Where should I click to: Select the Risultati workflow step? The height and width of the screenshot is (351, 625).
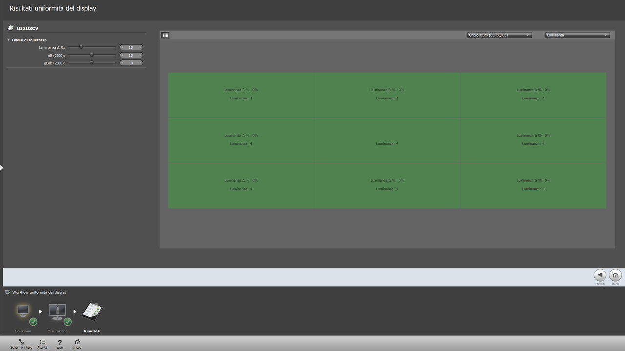[92, 316]
